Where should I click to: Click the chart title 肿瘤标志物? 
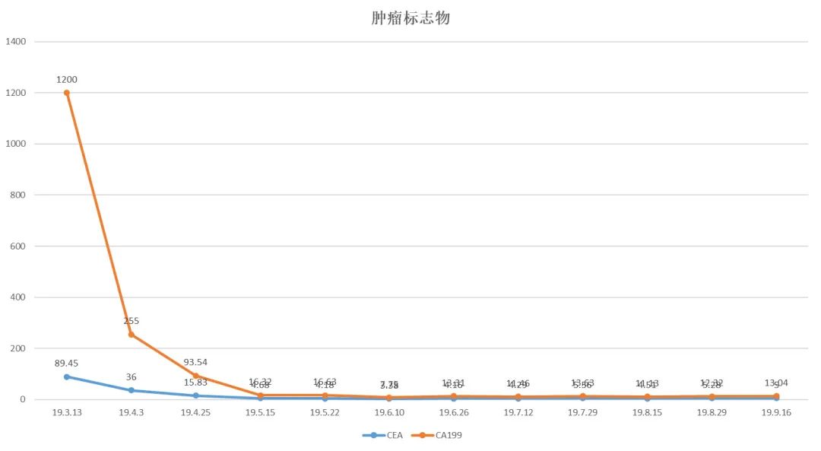click(x=410, y=18)
